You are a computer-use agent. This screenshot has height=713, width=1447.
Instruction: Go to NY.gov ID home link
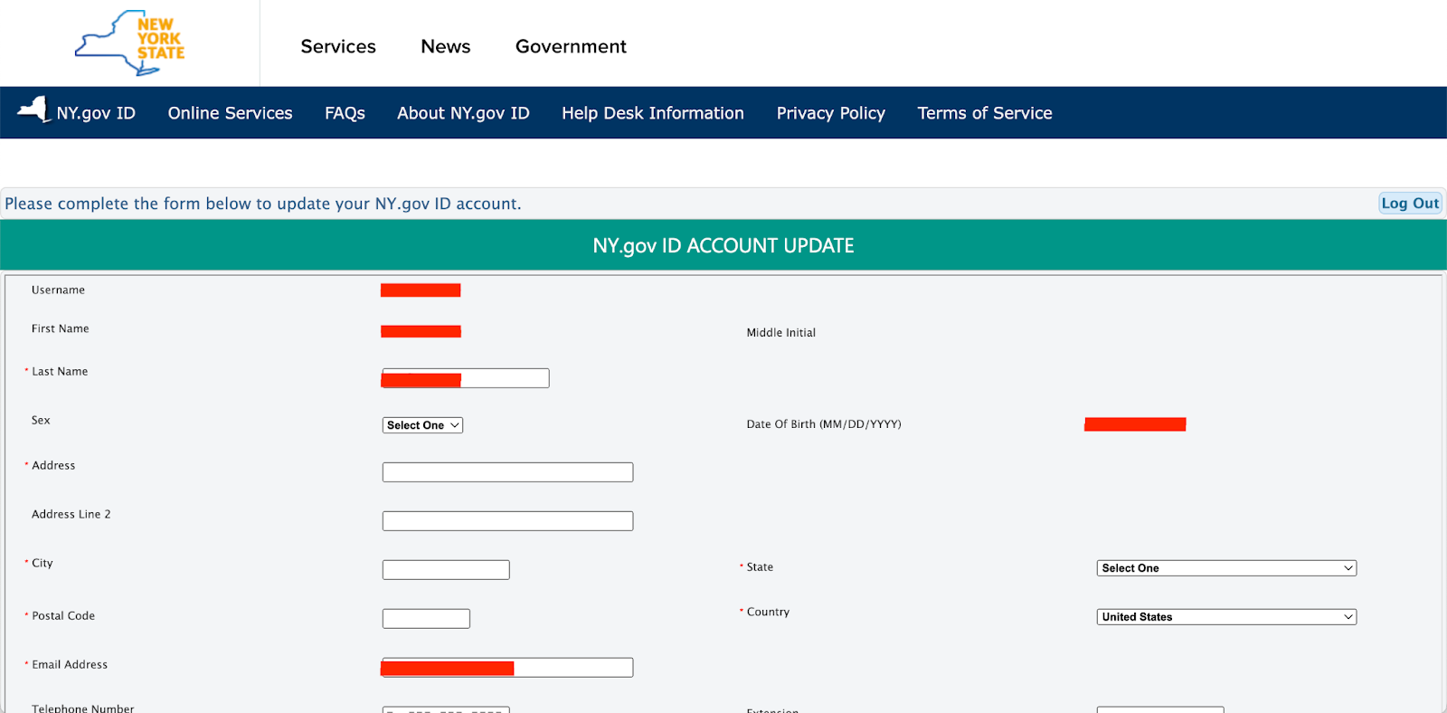pos(96,113)
